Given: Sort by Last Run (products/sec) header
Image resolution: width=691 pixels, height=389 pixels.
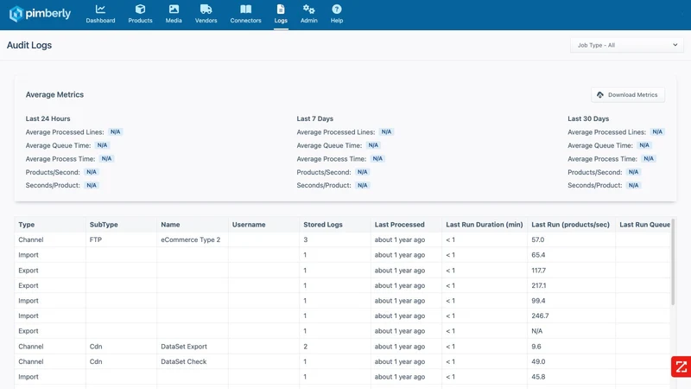Looking at the screenshot, I should click(570, 225).
